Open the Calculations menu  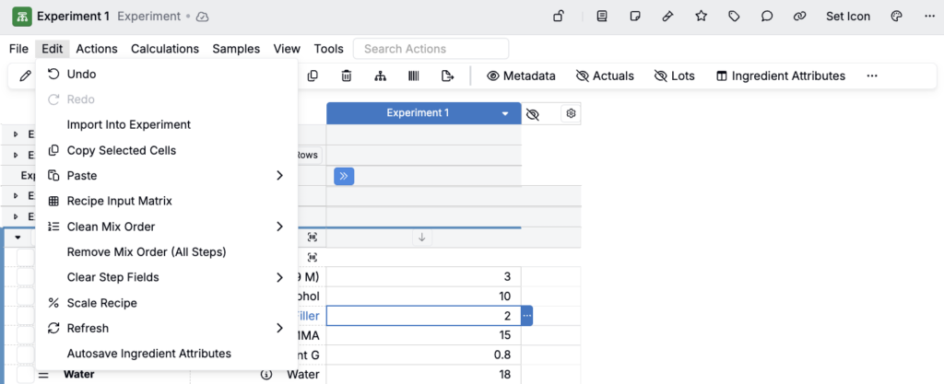tap(164, 49)
